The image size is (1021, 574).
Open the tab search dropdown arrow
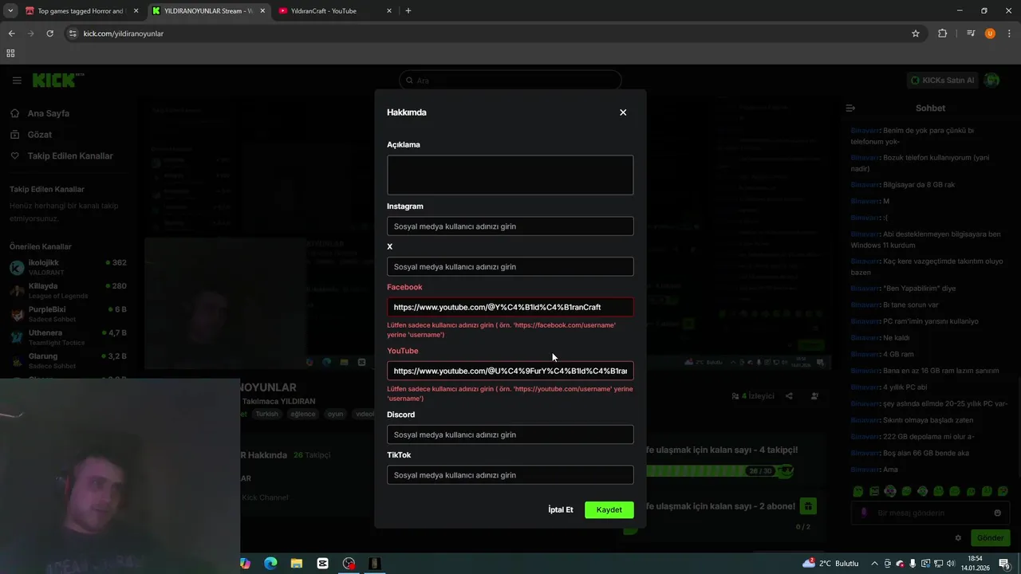[x=10, y=11]
